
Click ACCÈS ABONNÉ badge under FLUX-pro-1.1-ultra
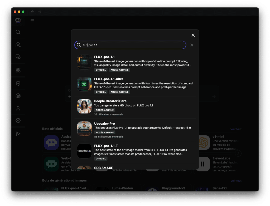[119, 92]
